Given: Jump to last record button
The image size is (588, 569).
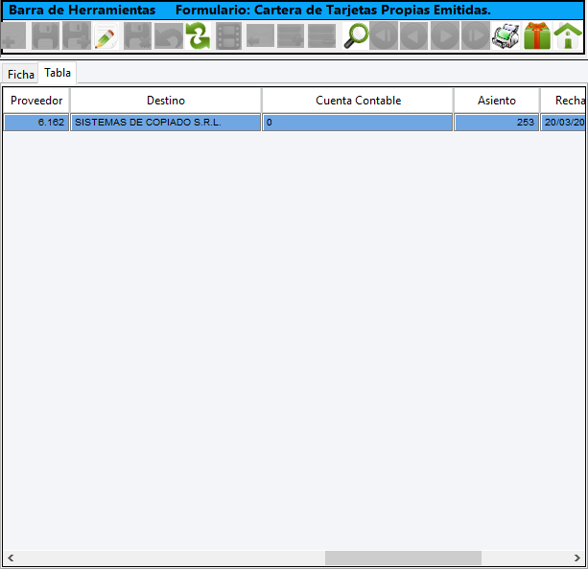Looking at the screenshot, I should 475,36.
